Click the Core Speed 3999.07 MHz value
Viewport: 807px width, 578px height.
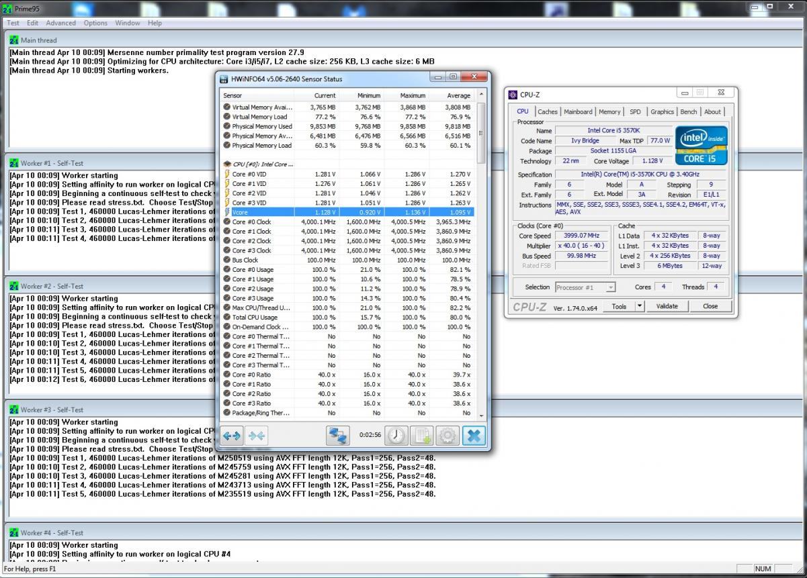click(583, 236)
